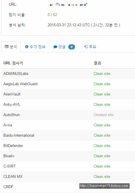Click the thumbs-down icon beside 투표
The width and height of the screenshot is (135, 193).
coord(86,47)
